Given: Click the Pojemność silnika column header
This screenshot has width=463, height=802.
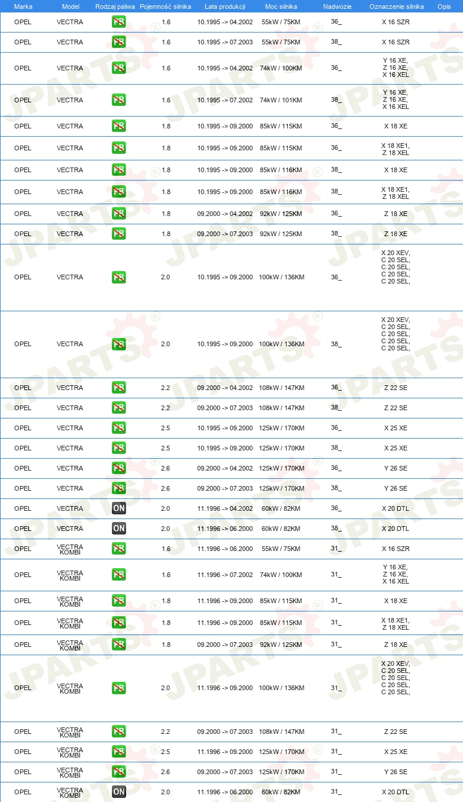Looking at the screenshot, I should 165,7.
